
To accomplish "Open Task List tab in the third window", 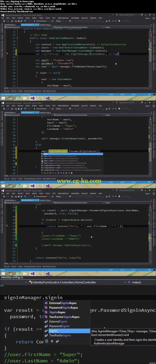I will tap(14, 267).
